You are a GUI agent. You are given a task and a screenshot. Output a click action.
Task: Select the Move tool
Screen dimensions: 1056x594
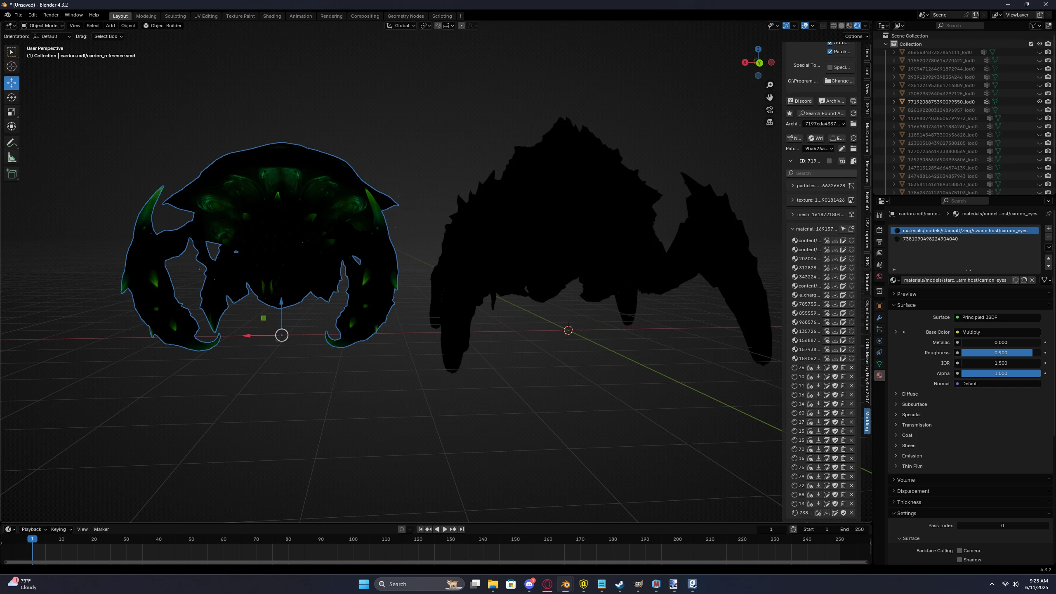pyautogui.click(x=12, y=83)
